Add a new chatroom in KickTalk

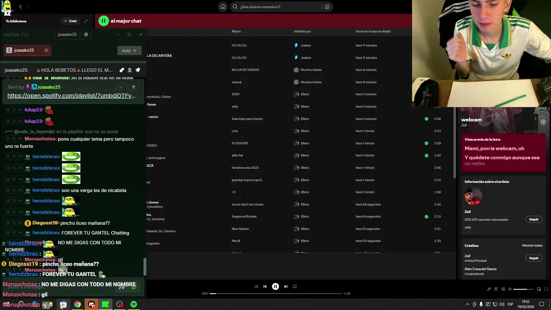click(129, 50)
